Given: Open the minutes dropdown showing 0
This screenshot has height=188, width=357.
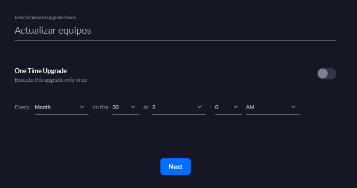Looking at the screenshot, I should click(x=228, y=107).
